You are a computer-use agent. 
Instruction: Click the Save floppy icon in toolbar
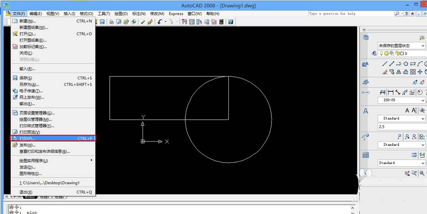pyautogui.click(x=102, y=22)
